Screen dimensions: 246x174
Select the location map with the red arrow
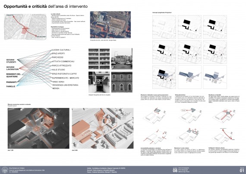point(25,27)
